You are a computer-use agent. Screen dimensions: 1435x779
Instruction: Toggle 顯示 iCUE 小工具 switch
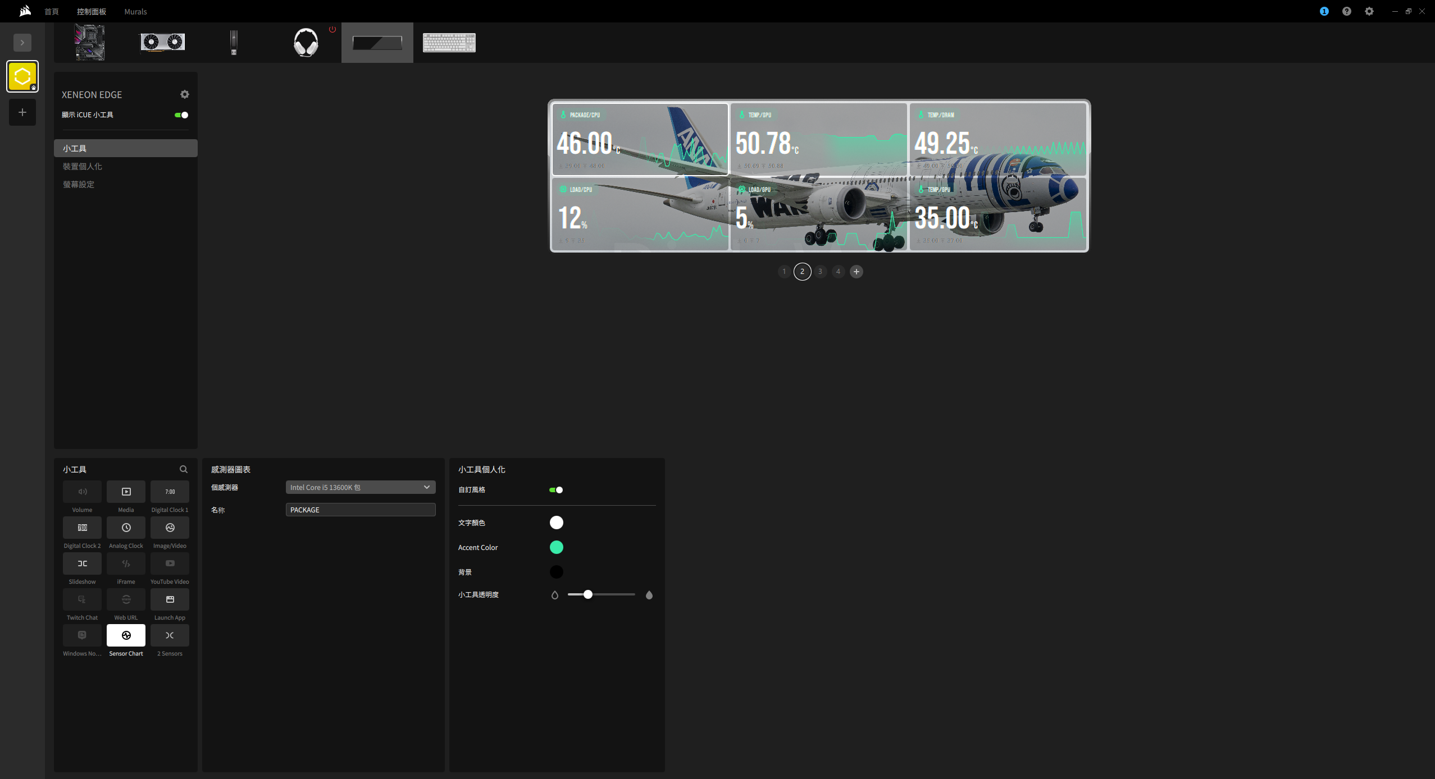point(181,115)
